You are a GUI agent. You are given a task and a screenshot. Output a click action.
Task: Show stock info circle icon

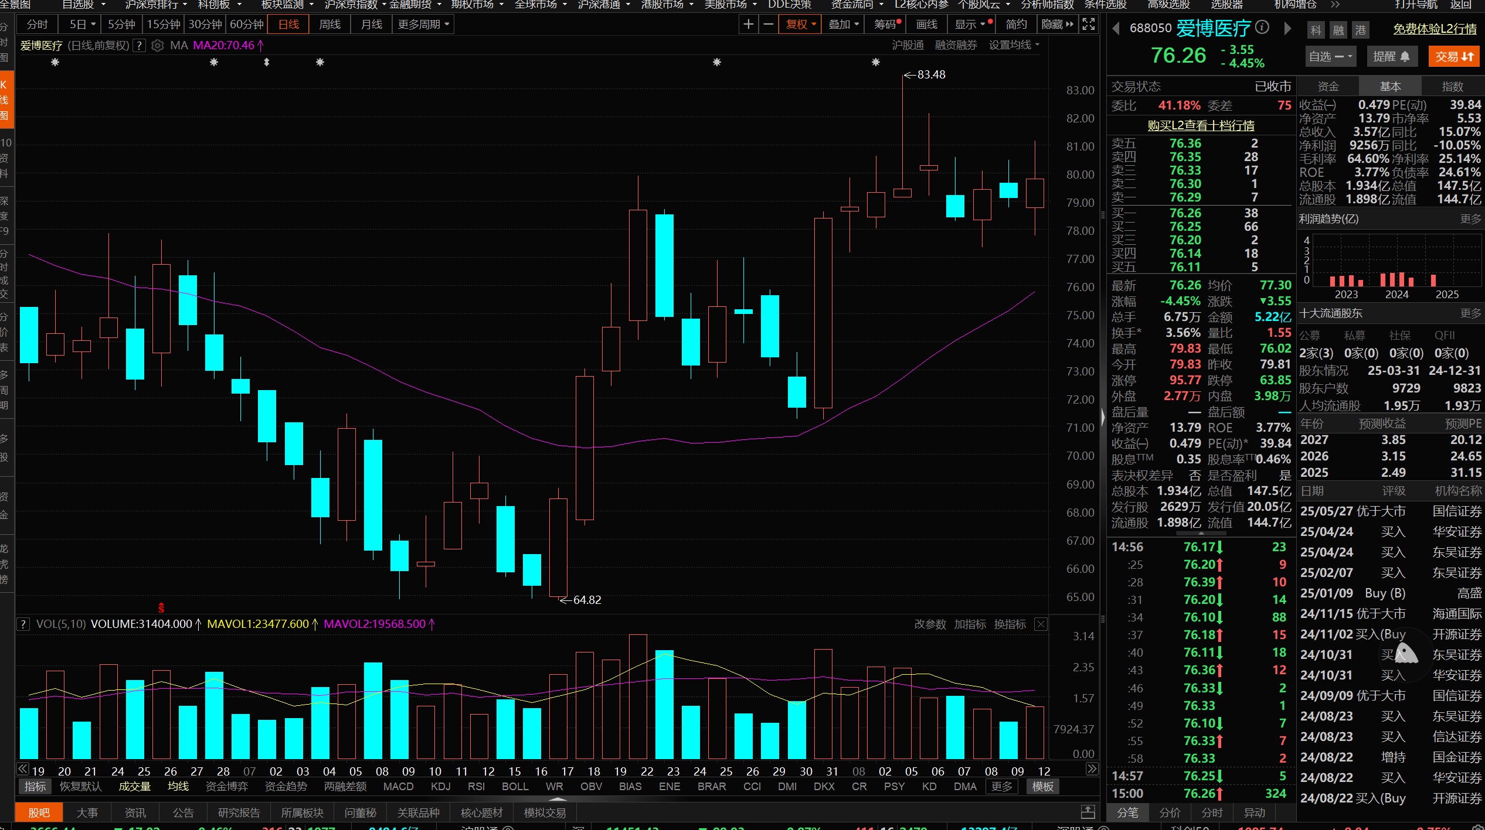tap(1262, 27)
